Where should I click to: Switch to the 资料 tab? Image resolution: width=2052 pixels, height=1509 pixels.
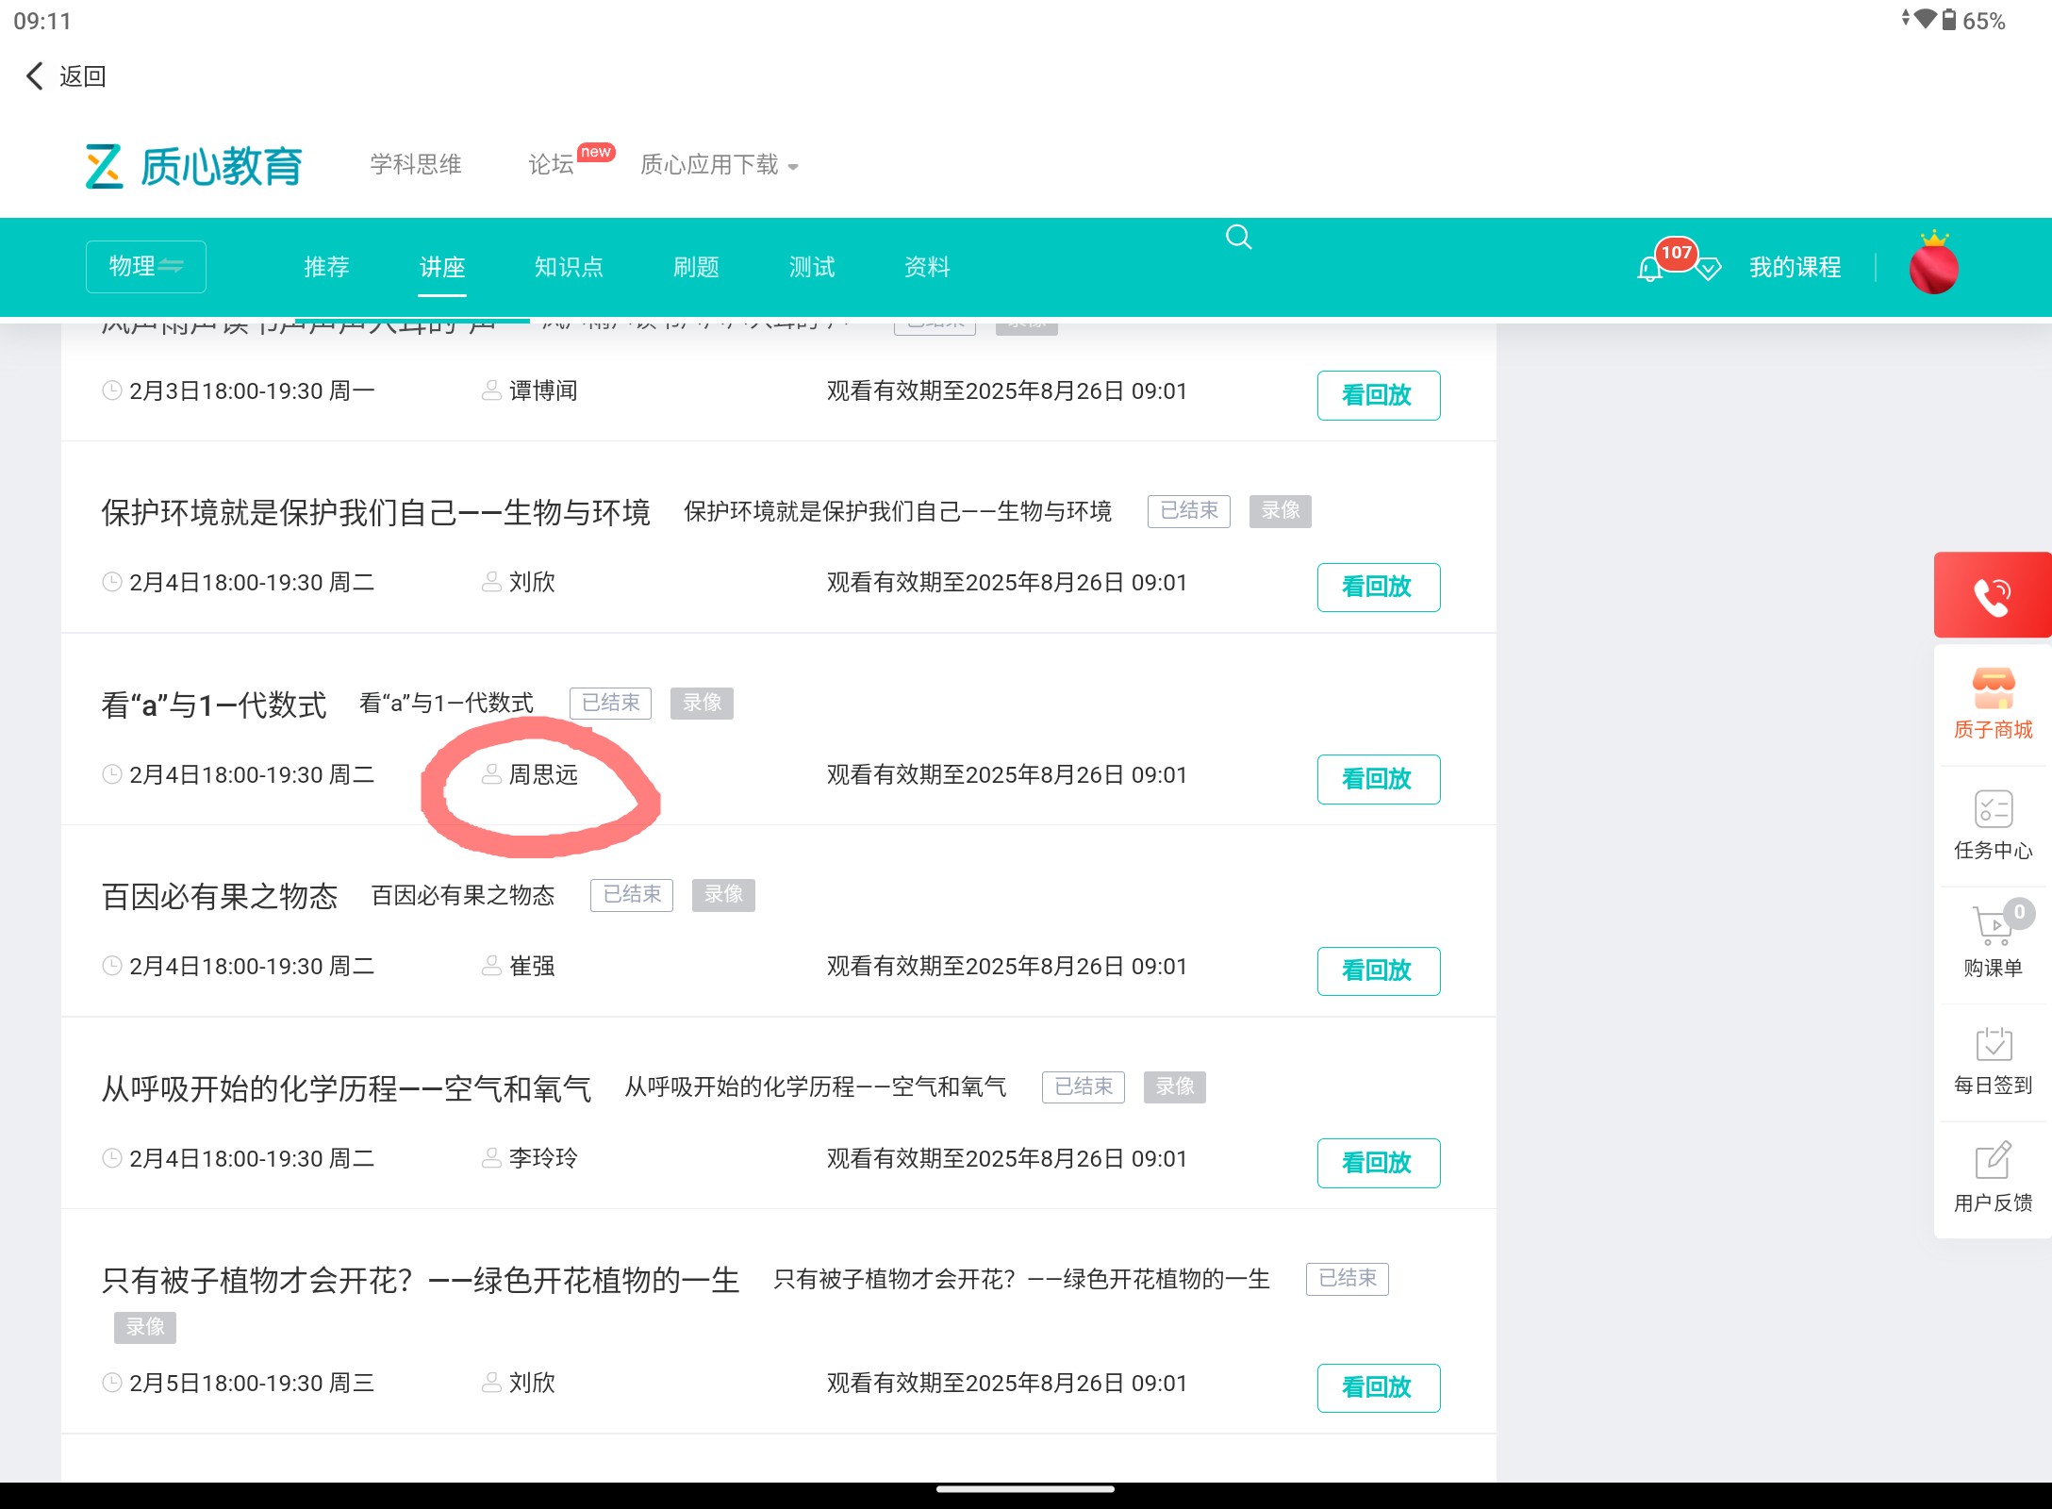pos(927,267)
